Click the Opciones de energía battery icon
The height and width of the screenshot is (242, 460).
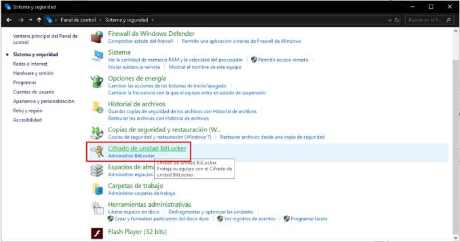coord(97,81)
